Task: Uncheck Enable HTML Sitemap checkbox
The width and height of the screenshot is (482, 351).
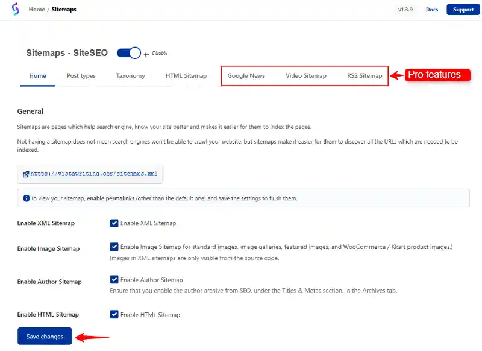Action: (x=114, y=314)
